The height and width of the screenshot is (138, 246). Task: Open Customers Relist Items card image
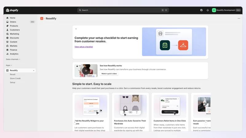pos(170,106)
